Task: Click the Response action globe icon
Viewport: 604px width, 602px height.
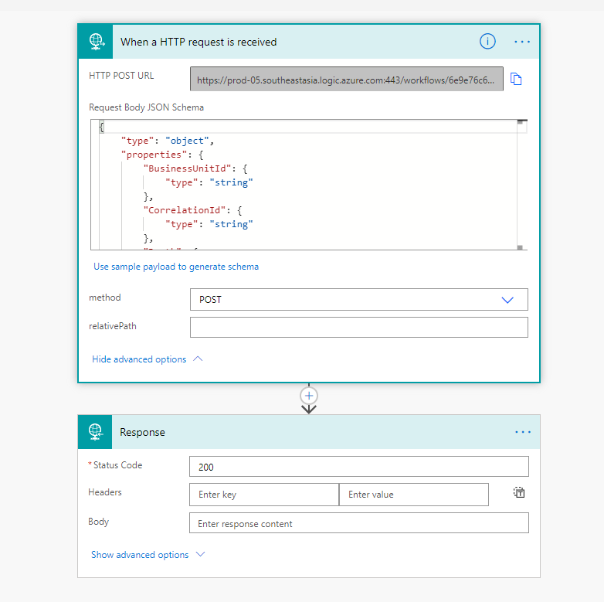Action: click(x=95, y=432)
